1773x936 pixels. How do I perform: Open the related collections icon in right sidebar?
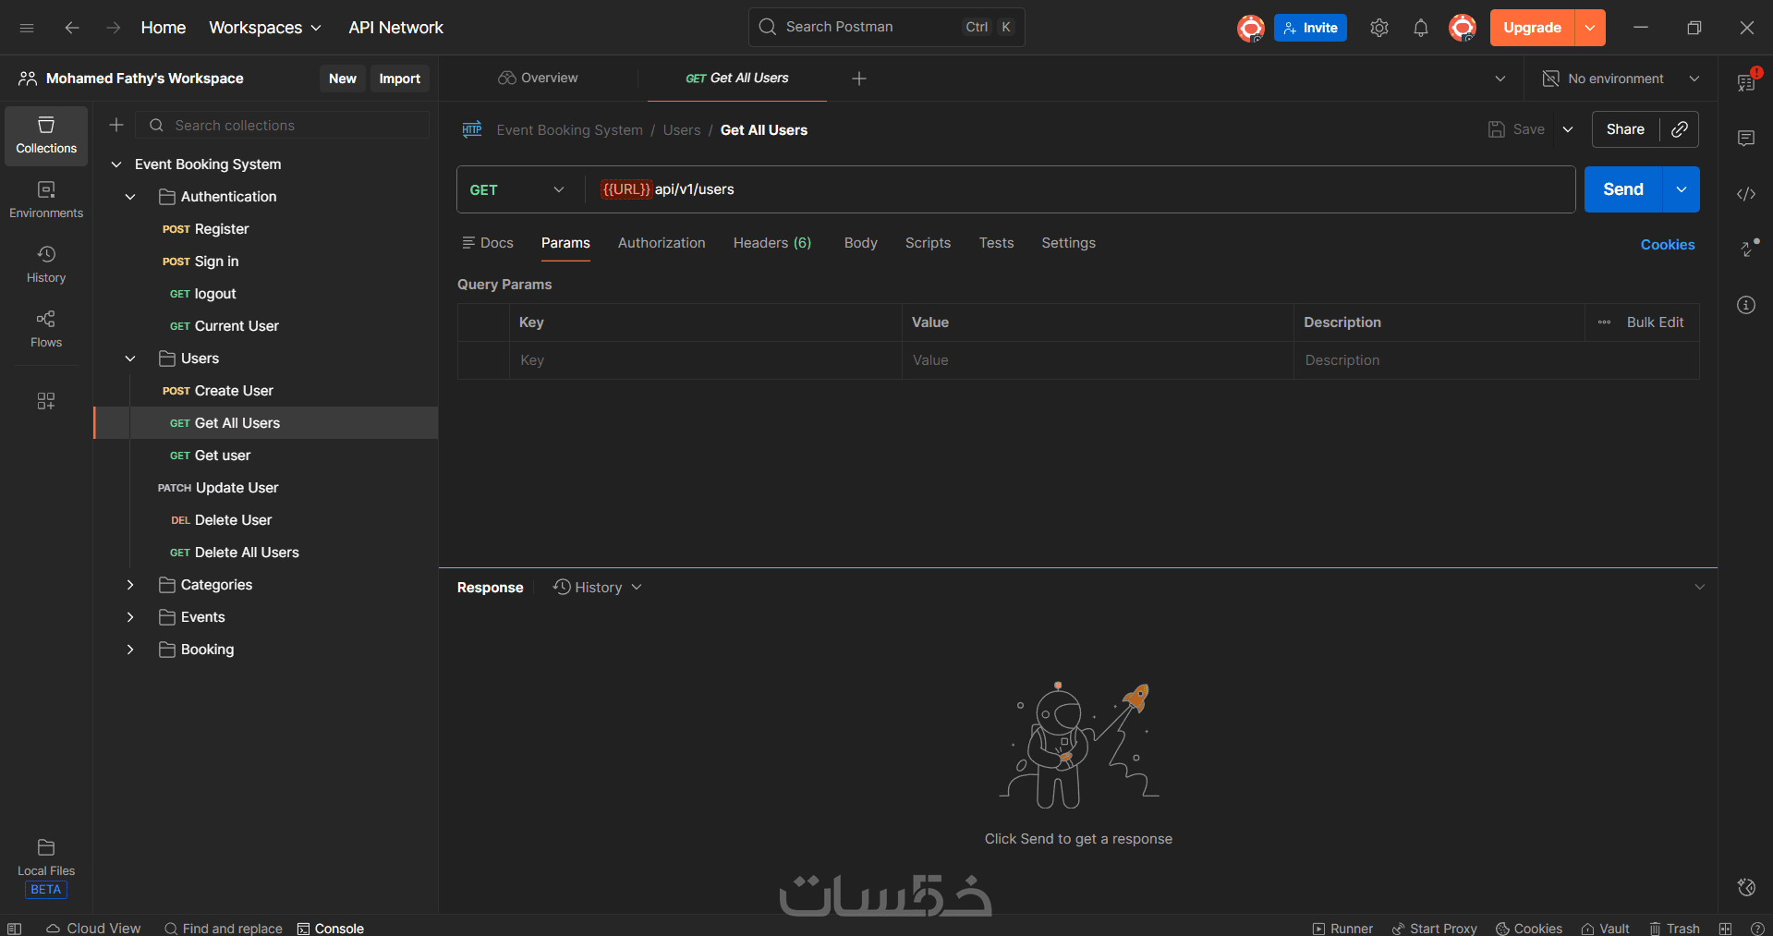pyautogui.click(x=1746, y=249)
